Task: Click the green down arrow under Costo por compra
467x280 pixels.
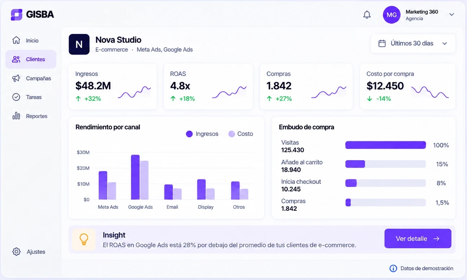Action: (x=369, y=99)
